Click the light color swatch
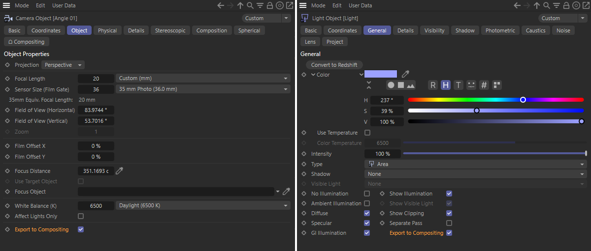Screen dimensions: 591x251 (x=381, y=74)
